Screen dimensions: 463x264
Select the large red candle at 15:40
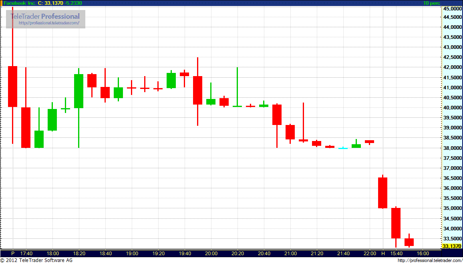pyautogui.click(x=396, y=223)
